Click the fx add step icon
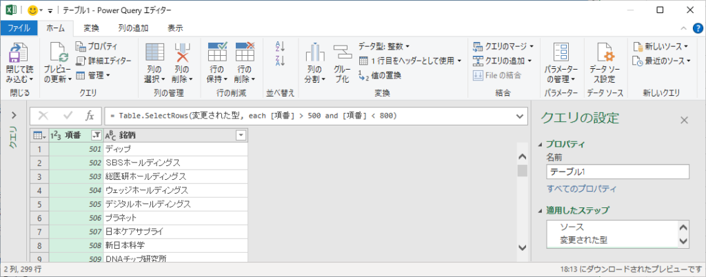The image size is (706, 277). pos(90,116)
